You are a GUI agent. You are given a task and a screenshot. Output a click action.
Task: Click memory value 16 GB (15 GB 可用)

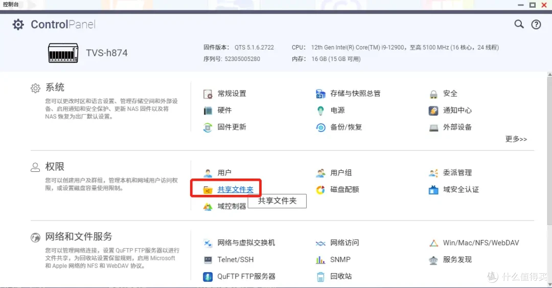coord(336,59)
